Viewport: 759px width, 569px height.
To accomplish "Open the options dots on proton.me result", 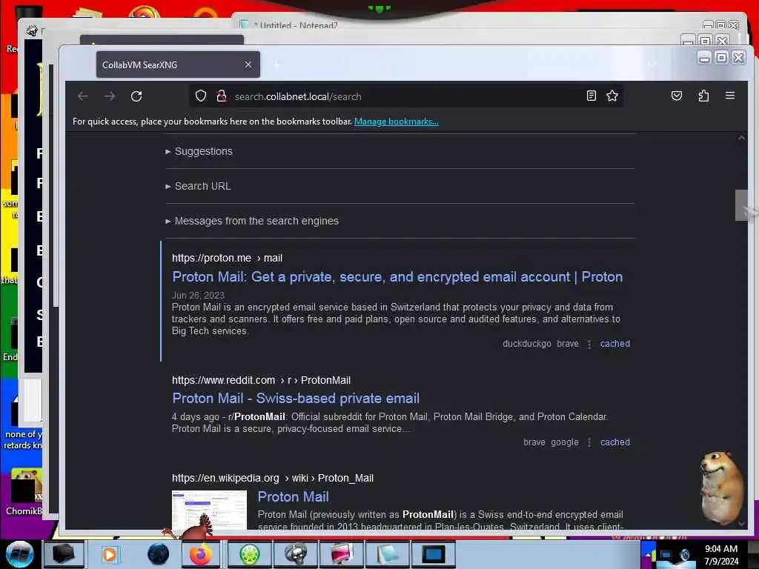I will [589, 344].
